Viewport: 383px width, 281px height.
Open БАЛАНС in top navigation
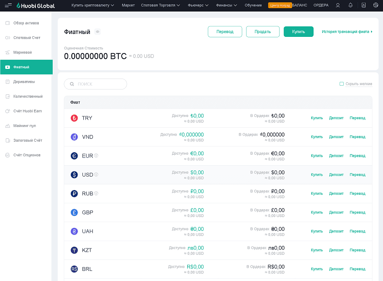click(x=300, y=5)
